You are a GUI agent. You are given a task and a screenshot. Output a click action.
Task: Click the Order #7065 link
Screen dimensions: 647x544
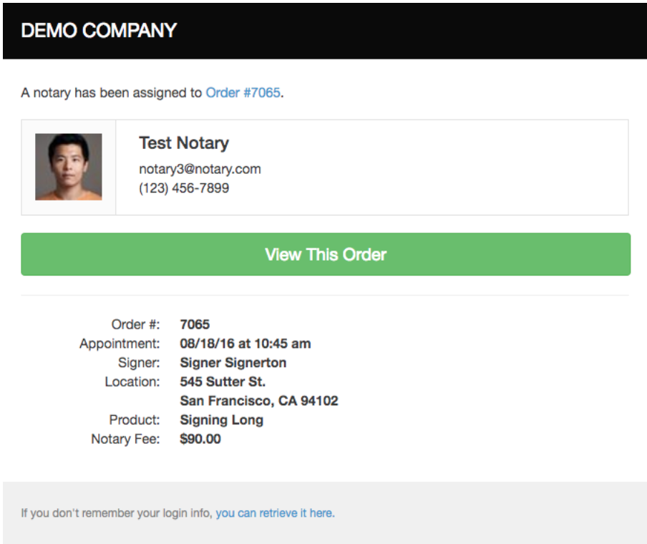coord(243,92)
